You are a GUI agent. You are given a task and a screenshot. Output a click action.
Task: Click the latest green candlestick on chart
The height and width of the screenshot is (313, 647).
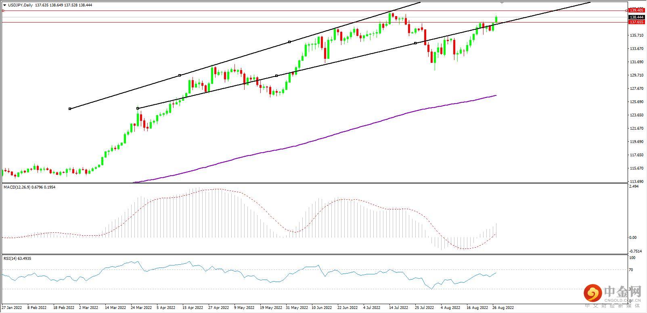(x=496, y=19)
